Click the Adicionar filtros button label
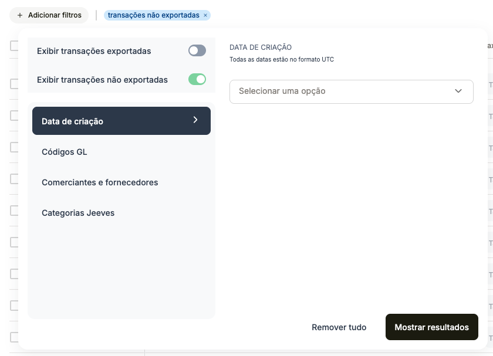493x356 pixels. 55,15
